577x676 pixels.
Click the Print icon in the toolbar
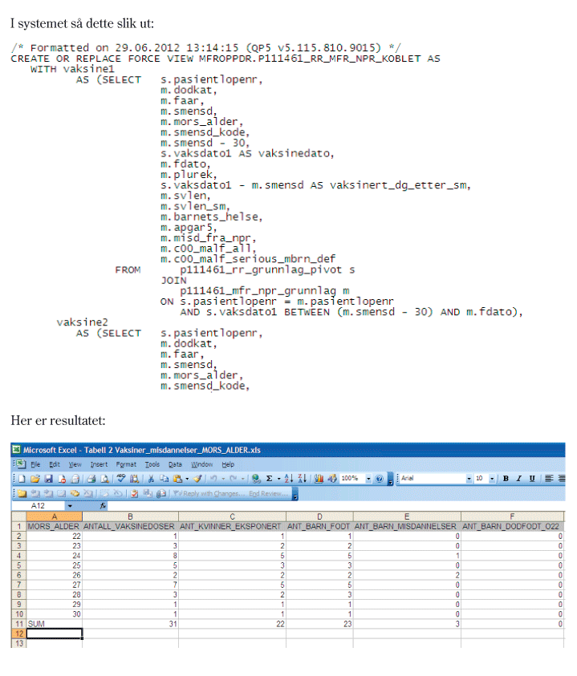coord(89,479)
